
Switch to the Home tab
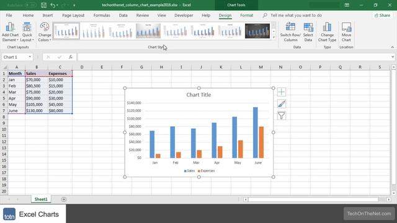(28, 15)
